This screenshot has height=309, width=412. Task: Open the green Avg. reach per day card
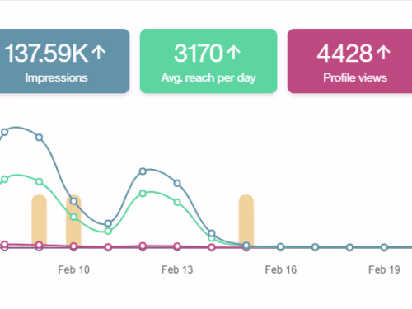point(208,61)
